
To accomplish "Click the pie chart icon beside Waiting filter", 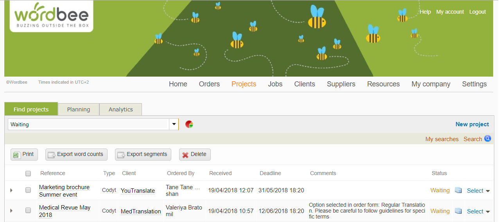I will 189,124.
